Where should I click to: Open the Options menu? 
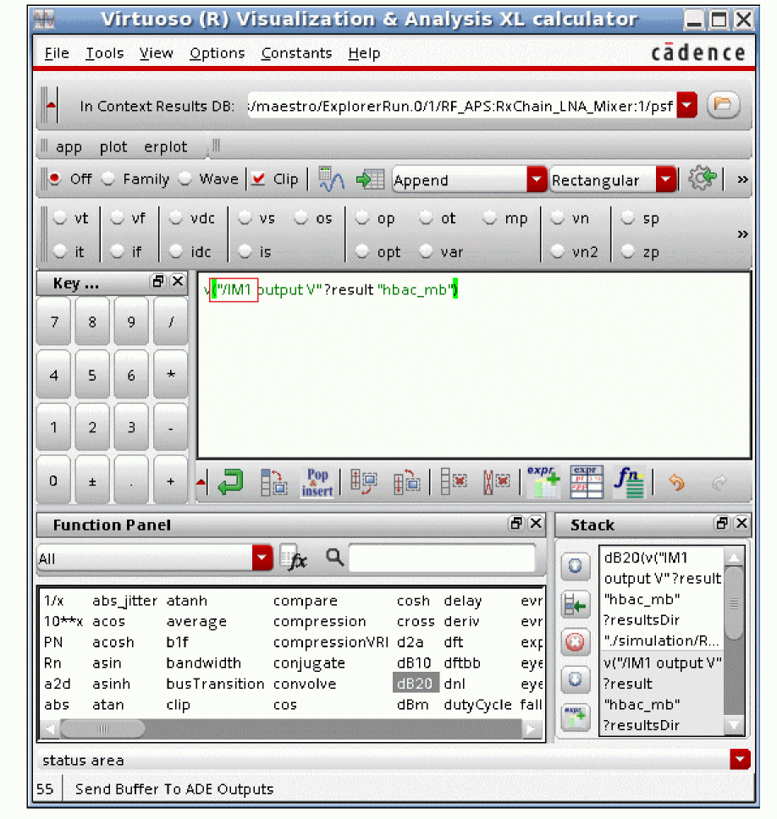[x=217, y=53]
